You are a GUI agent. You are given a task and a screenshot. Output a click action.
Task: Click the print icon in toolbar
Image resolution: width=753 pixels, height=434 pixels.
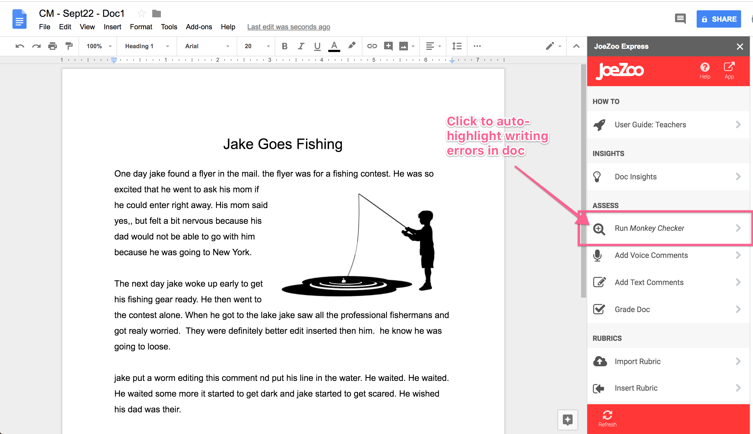coord(53,46)
